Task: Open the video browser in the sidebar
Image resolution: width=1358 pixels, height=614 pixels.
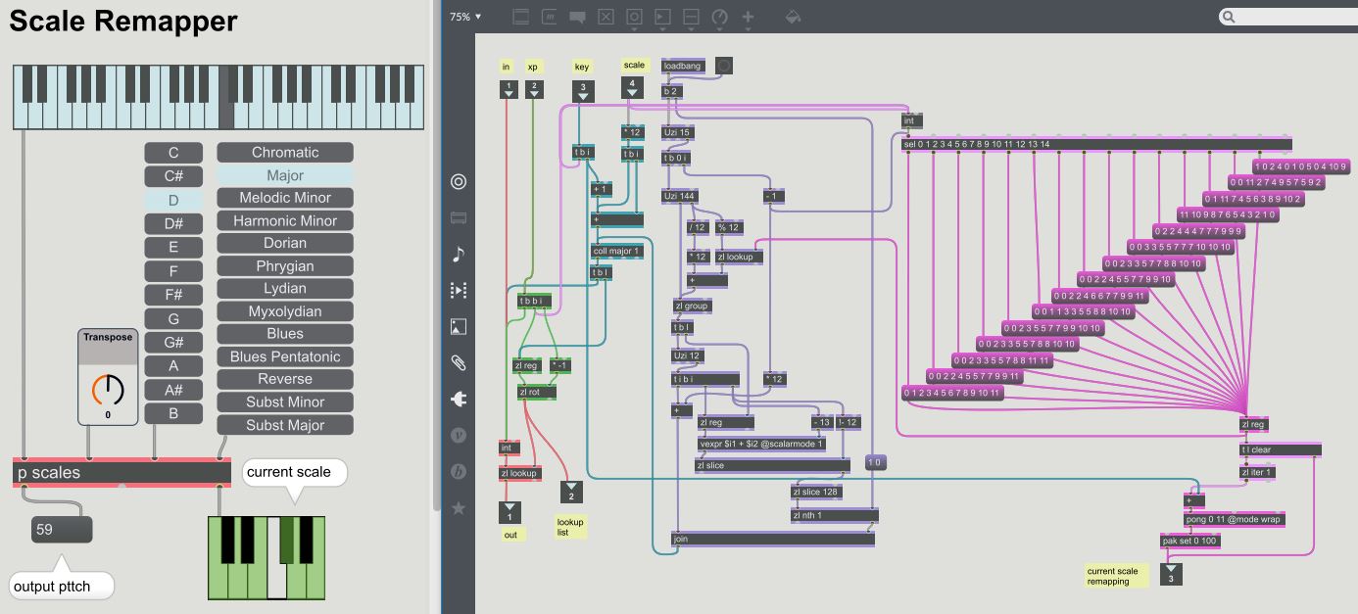Action: (458, 290)
